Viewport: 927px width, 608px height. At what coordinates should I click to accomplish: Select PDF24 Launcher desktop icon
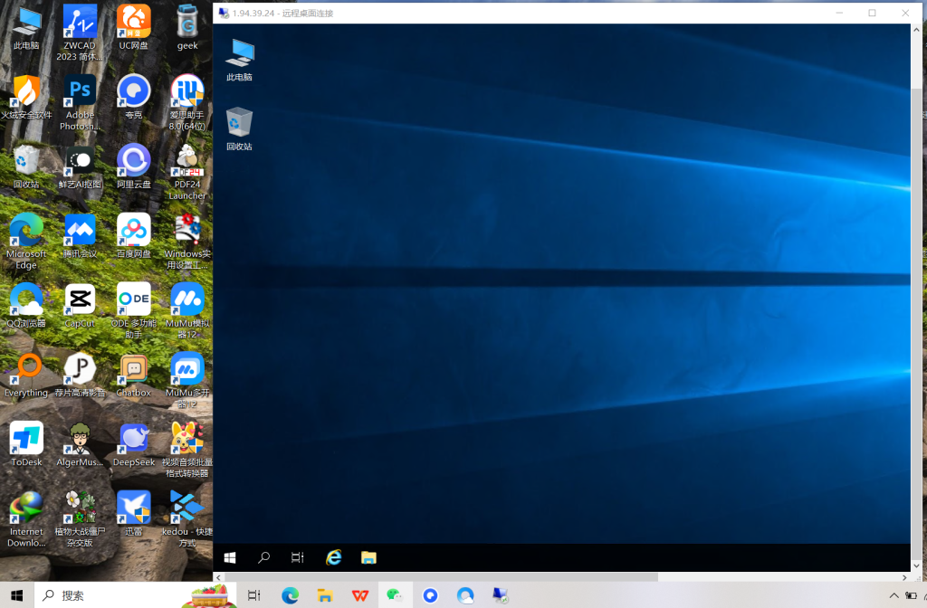(187, 171)
